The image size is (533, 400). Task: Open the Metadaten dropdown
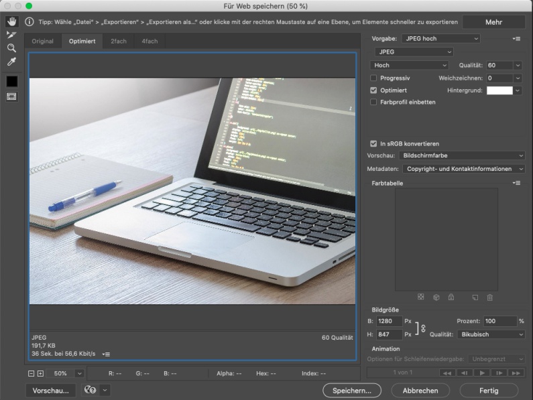463,169
